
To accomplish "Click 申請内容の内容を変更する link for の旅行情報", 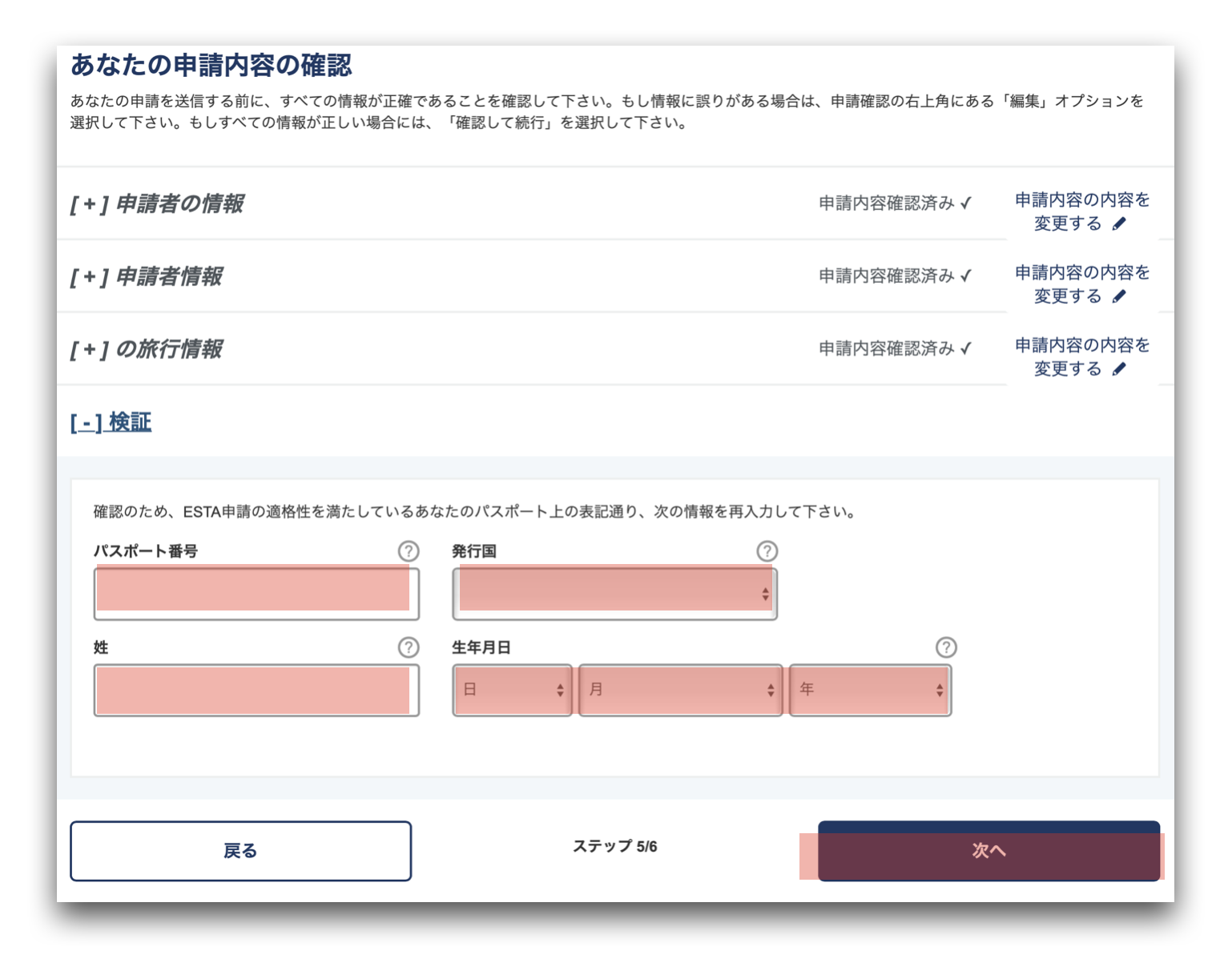I will coord(1081,357).
